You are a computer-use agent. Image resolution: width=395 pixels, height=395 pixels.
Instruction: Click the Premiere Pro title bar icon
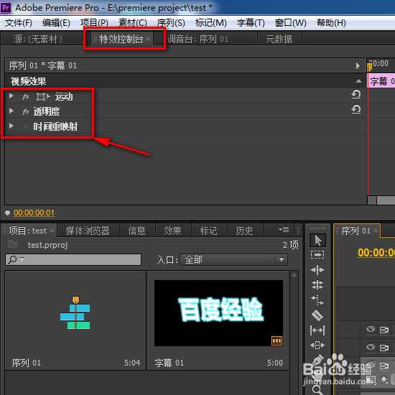click(6, 8)
